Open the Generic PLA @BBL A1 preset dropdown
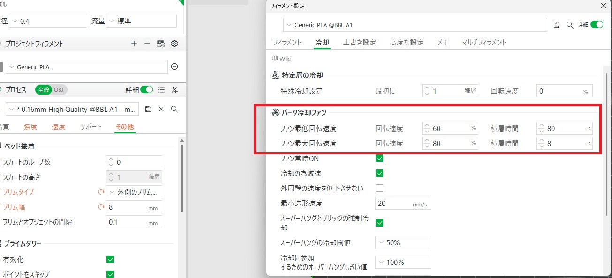 [x=415, y=25]
